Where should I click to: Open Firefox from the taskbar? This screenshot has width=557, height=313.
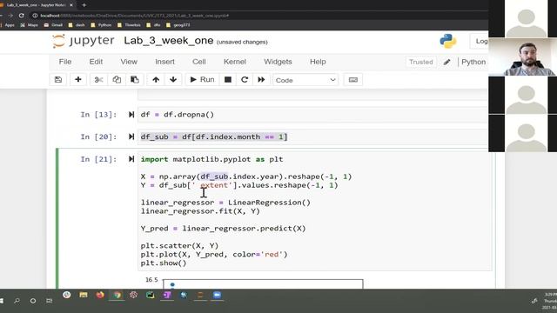point(100,295)
